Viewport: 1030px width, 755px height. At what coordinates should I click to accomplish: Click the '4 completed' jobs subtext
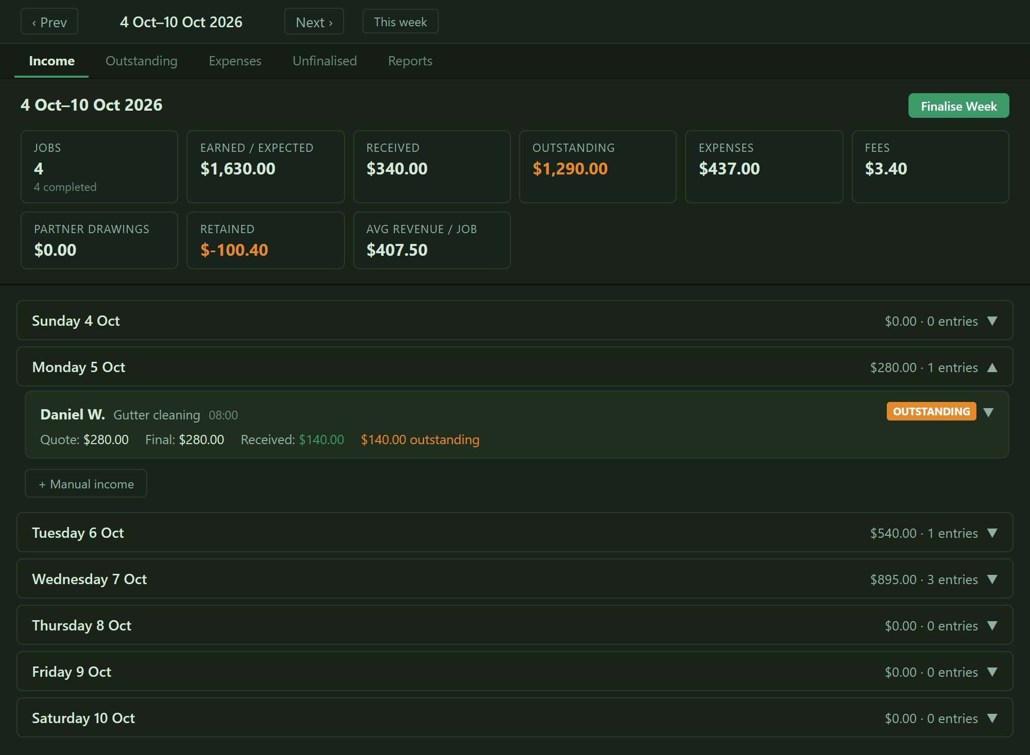pos(65,187)
